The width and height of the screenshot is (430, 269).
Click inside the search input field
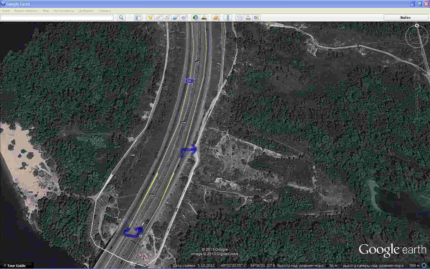point(57,18)
